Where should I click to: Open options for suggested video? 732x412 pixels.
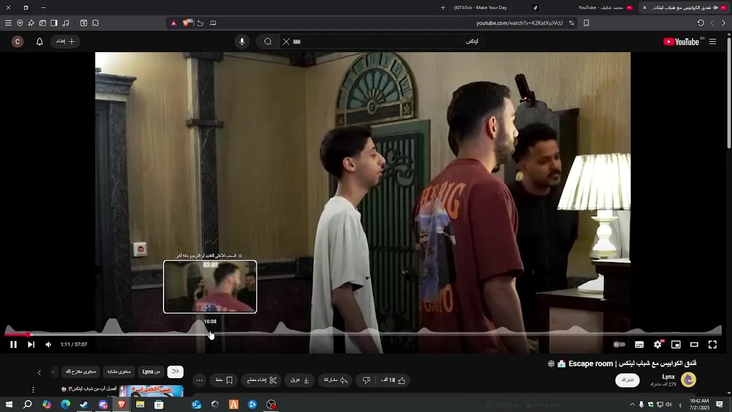pyautogui.click(x=33, y=390)
